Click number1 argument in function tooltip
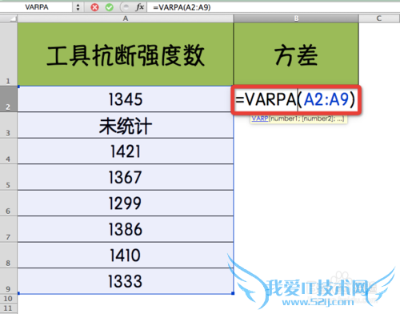 [285, 119]
